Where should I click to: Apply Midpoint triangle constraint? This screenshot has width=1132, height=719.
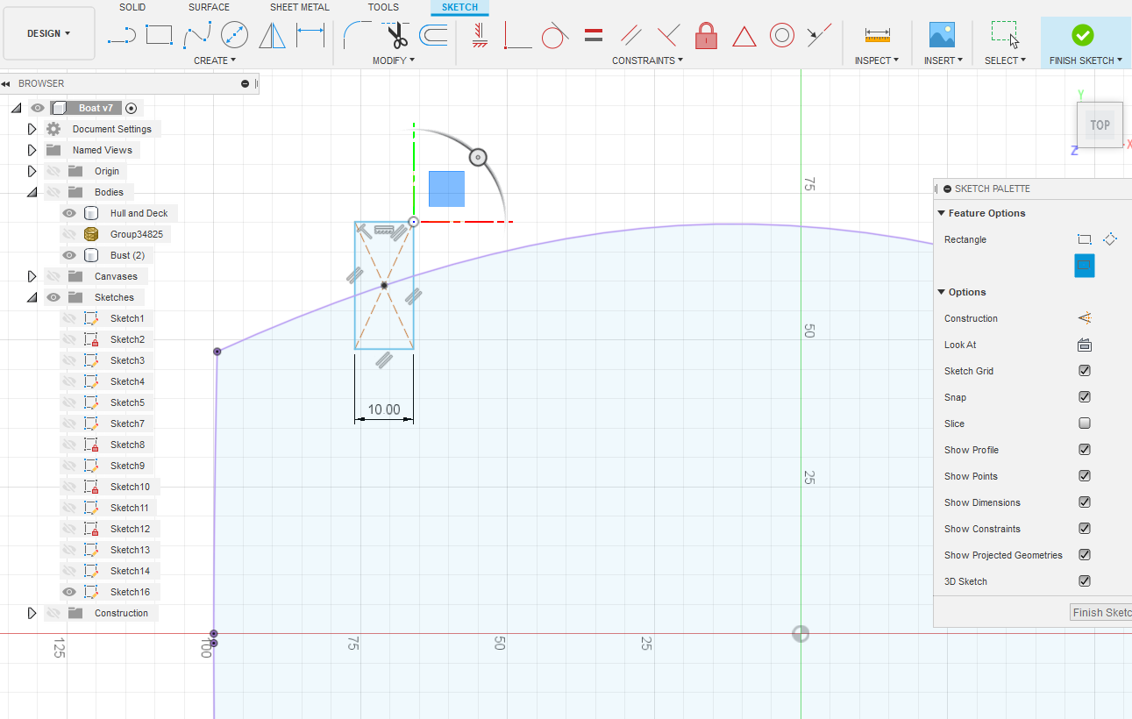click(x=744, y=36)
